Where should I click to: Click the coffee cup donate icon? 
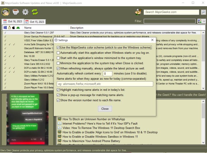[x=16, y=12]
